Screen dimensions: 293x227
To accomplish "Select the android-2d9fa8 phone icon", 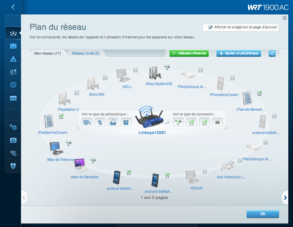I will [155, 180].
